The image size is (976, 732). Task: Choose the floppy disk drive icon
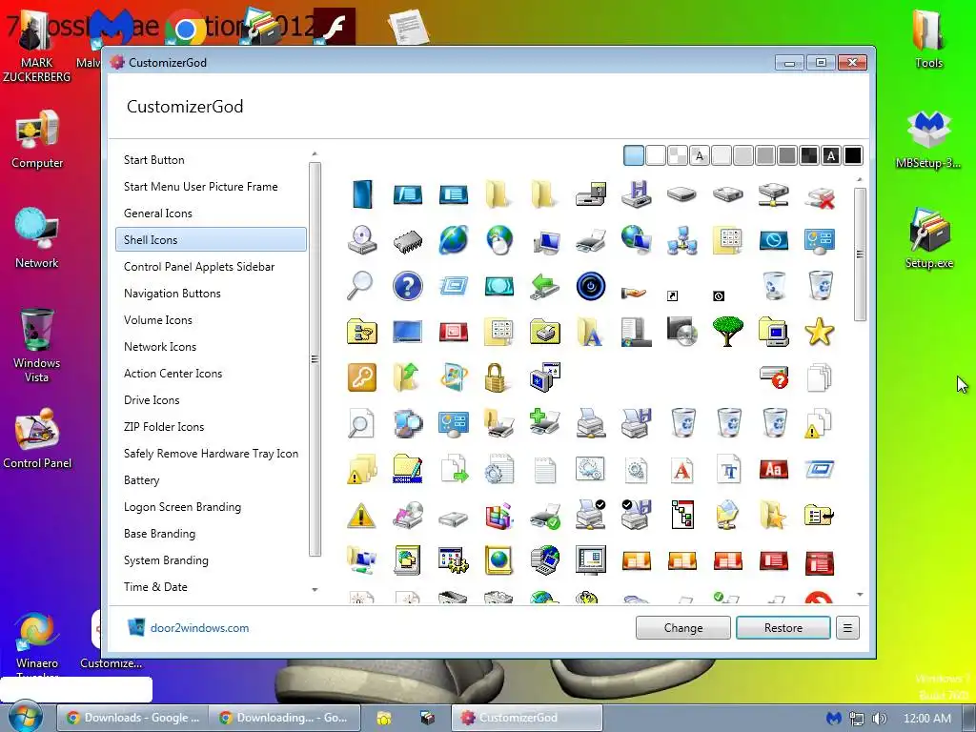point(636,194)
